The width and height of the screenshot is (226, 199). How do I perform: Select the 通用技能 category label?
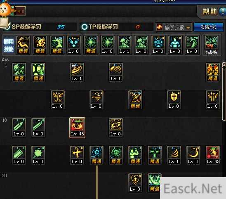[9, 45]
